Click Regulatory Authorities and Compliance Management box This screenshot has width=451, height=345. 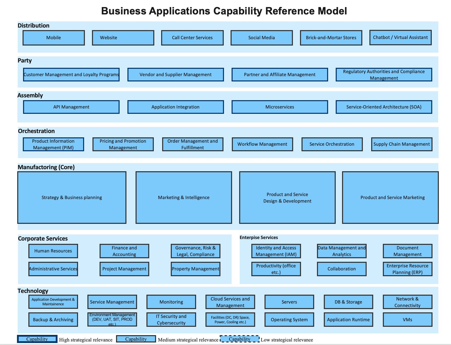(384, 75)
